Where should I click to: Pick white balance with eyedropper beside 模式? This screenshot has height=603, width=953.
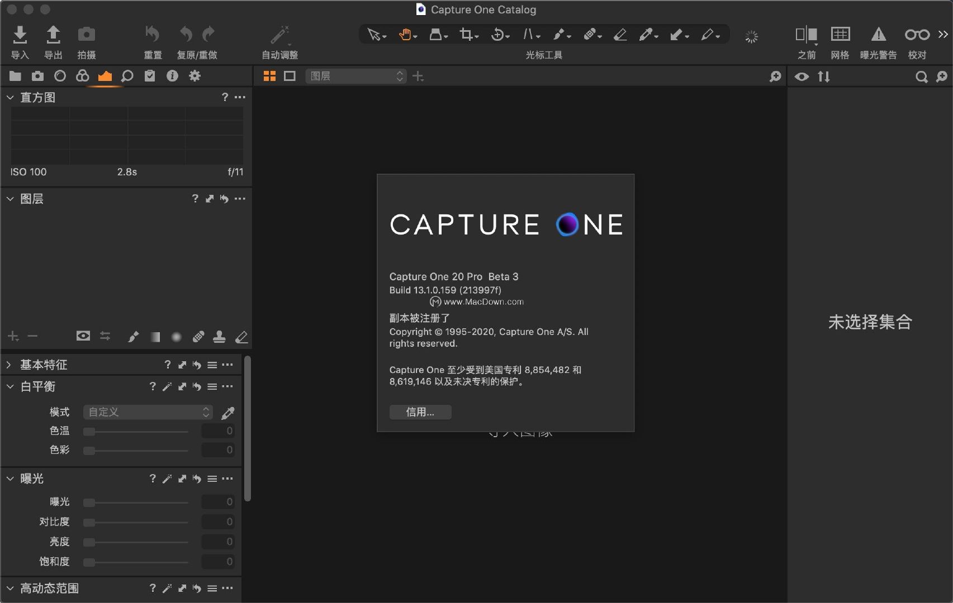[x=228, y=413]
